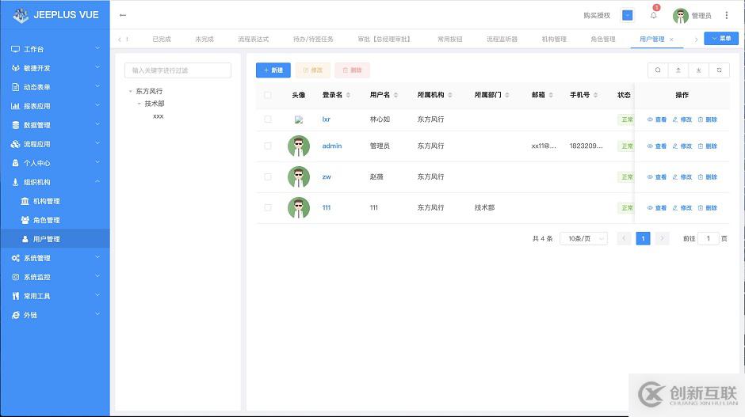Click the keyword filter input above the tree
Screen dimensions: 745x417
(x=178, y=70)
